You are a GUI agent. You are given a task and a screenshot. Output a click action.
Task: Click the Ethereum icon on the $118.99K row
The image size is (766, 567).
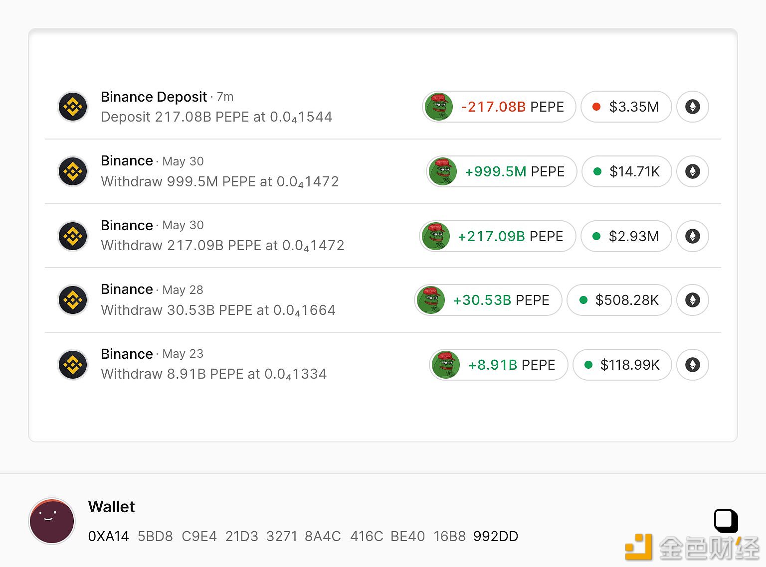tap(693, 365)
